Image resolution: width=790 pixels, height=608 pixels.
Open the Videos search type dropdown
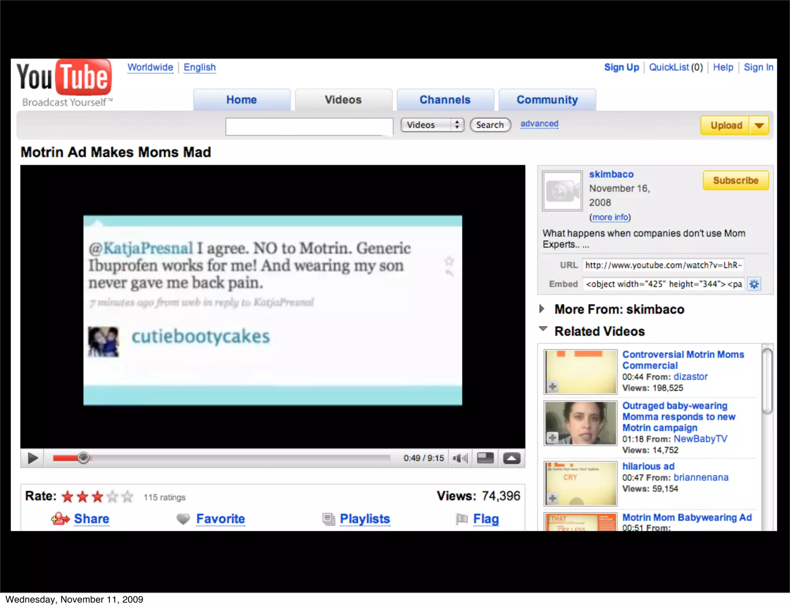coord(432,125)
